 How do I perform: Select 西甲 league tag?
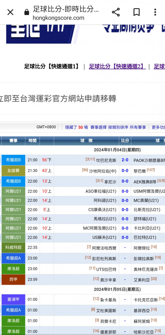[13, 279]
